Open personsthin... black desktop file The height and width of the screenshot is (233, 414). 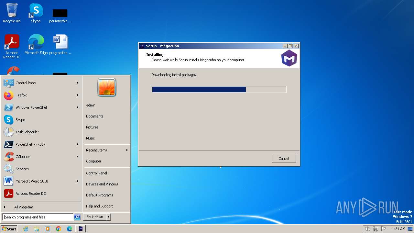(60, 16)
